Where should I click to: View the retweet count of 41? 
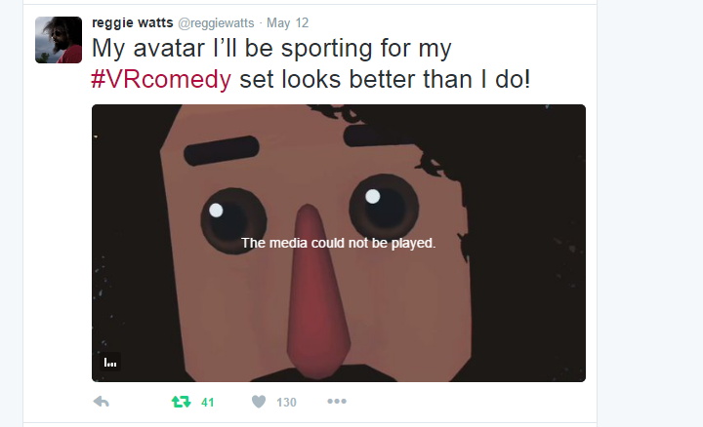[x=208, y=403]
